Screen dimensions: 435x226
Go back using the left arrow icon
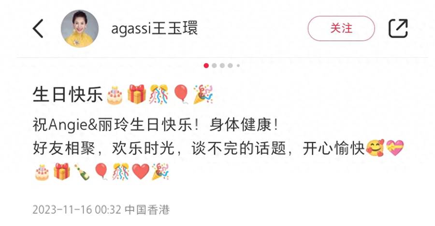click(38, 28)
